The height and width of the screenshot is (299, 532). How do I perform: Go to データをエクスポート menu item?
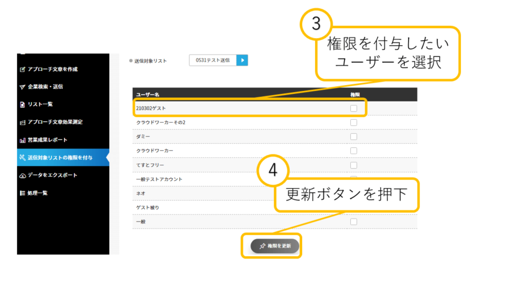point(52,175)
